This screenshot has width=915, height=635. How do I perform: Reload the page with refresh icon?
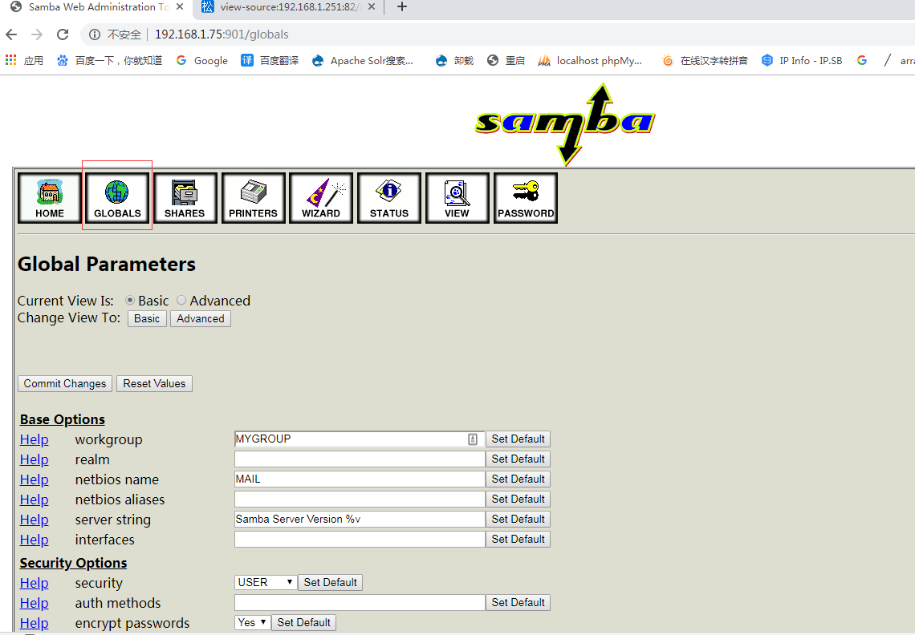63,34
